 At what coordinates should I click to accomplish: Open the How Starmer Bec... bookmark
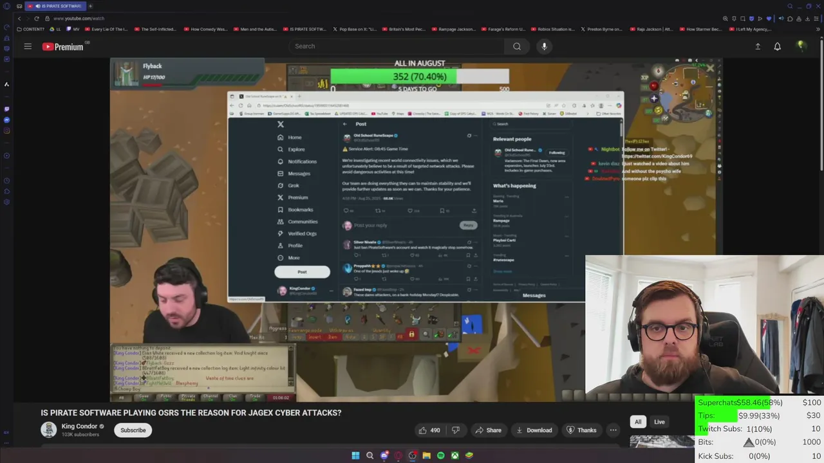tap(700, 29)
